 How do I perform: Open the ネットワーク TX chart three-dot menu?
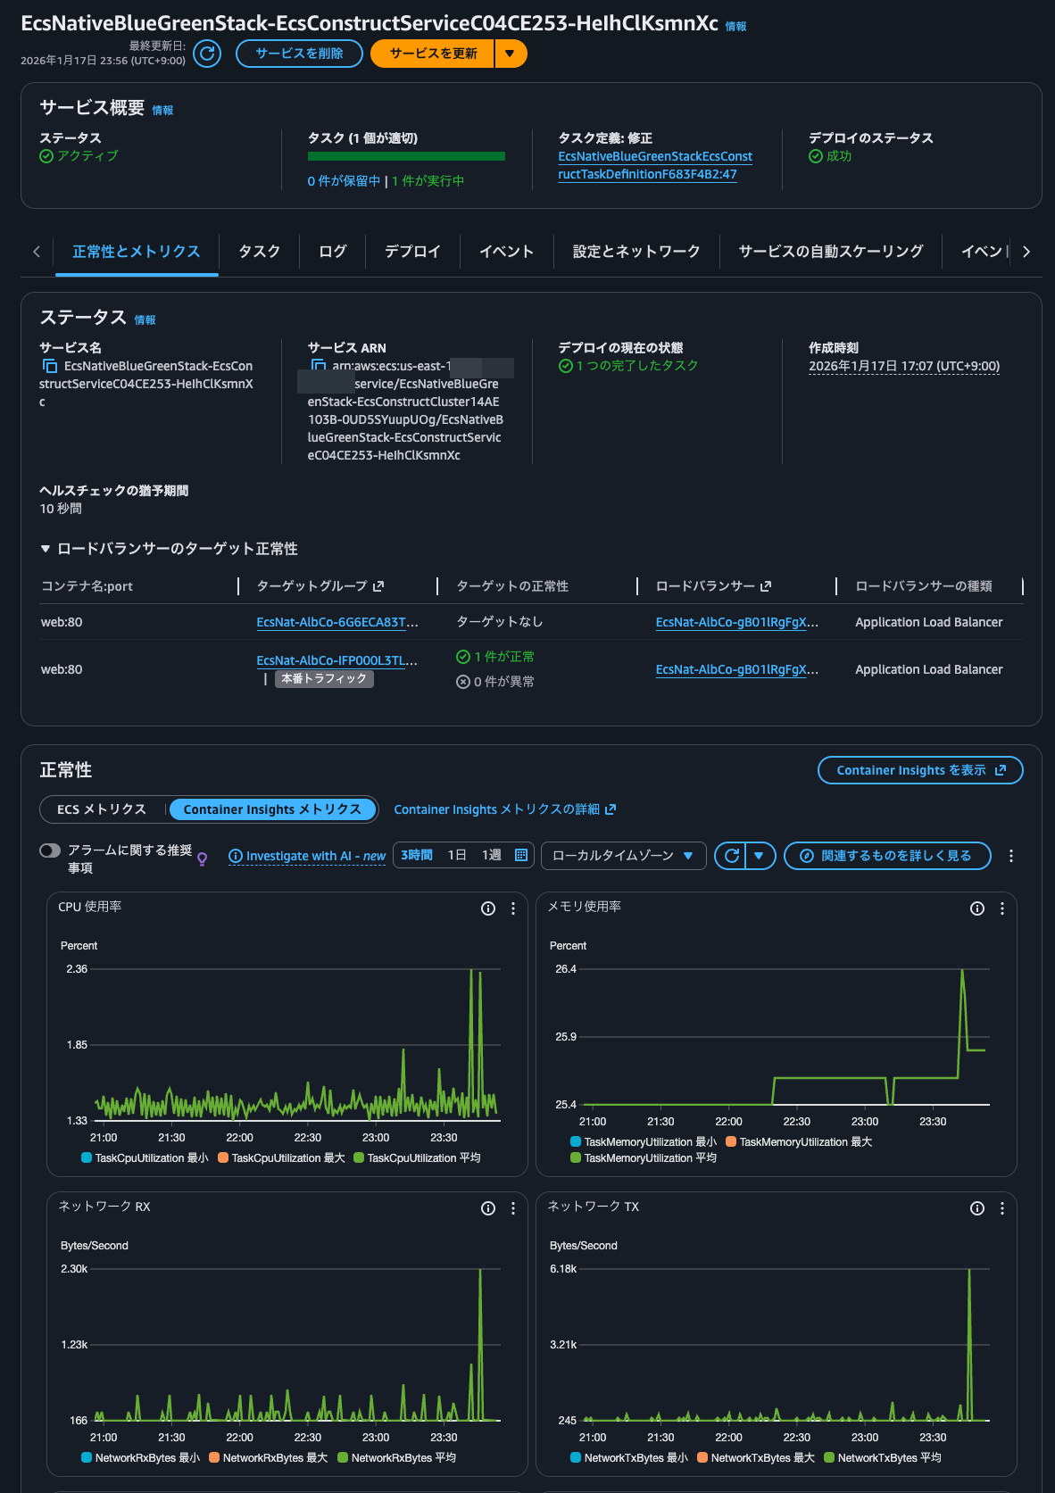pyautogui.click(x=1002, y=1208)
